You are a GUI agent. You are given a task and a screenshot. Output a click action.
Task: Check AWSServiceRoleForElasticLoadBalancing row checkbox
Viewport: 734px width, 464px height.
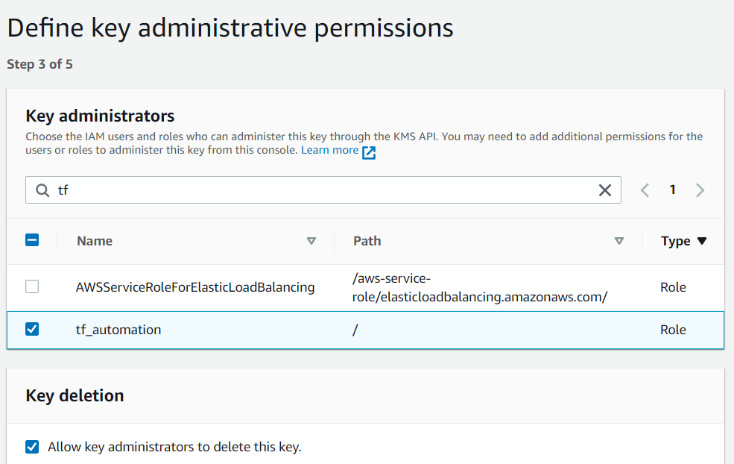tap(32, 286)
